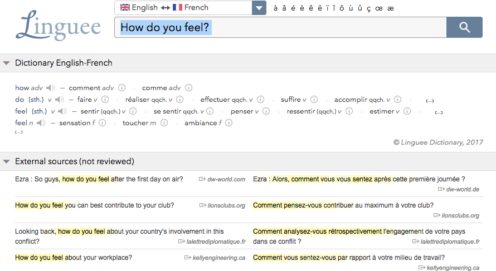Expand more translations for "do"

pyautogui.click(x=430, y=101)
